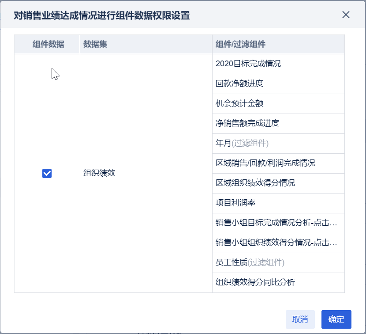Close the permission settings dialog
366x334 pixels.
pos(346,15)
